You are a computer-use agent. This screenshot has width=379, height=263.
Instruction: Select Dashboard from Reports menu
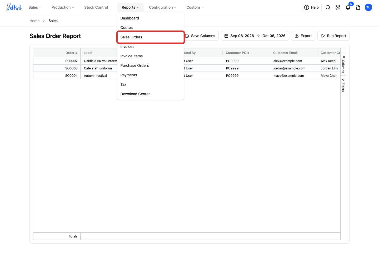point(151,18)
